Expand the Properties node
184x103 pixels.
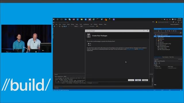(156, 38)
